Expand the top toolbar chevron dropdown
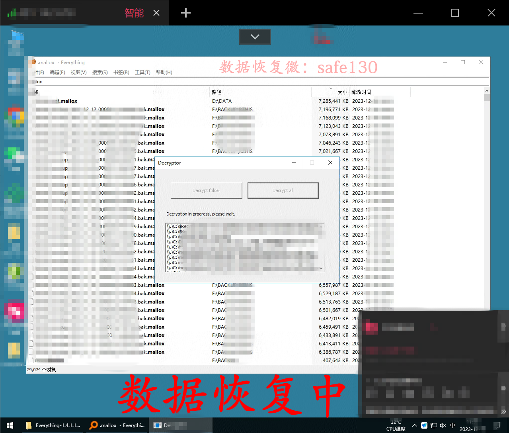Image resolution: width=509 pixels, height=433 pixels. pyautogui.click(x=255, y=37)
